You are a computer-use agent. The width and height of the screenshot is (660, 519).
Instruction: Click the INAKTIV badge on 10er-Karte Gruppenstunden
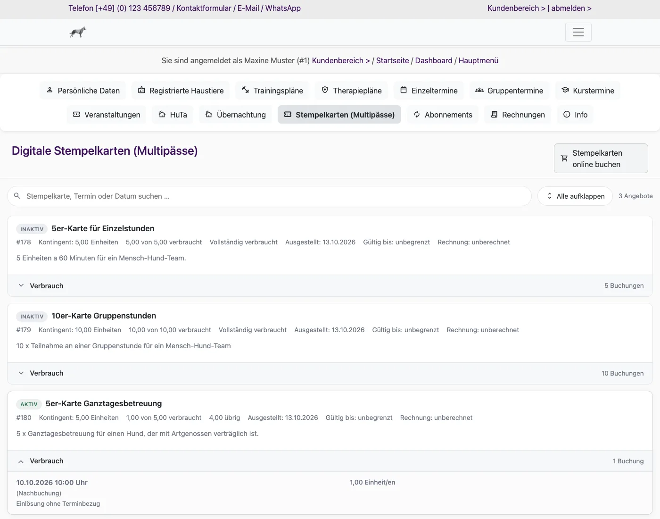32,317
